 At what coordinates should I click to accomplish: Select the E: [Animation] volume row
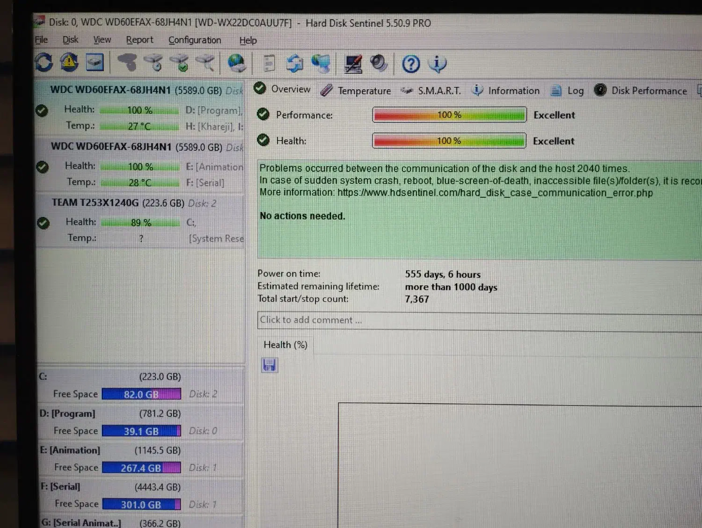[141, 459]
